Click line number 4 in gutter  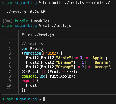coord(10,58)
